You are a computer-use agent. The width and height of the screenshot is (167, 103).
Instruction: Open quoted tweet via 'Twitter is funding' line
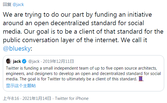pos(82,68)
